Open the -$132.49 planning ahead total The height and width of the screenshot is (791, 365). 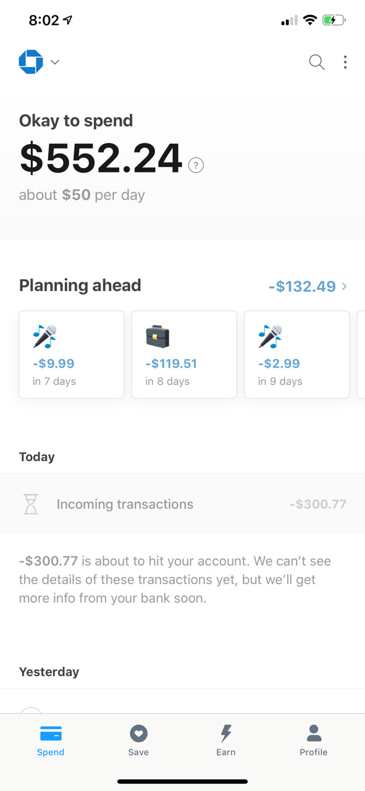(302, 286)
